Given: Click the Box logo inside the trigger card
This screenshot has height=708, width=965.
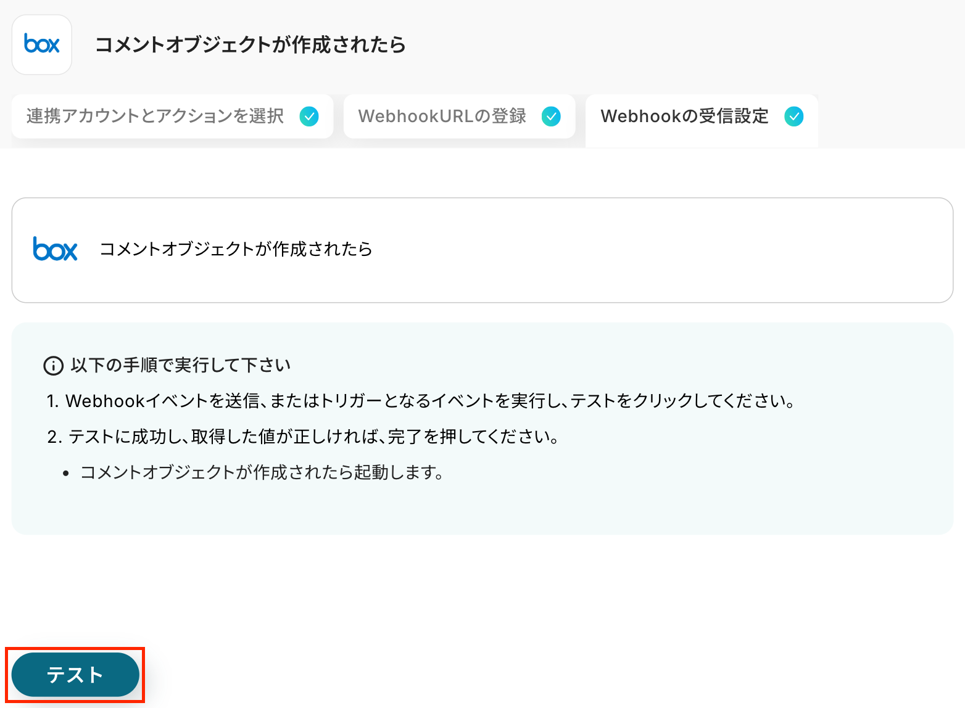Looking at the screenshot, I should [55, 249].
